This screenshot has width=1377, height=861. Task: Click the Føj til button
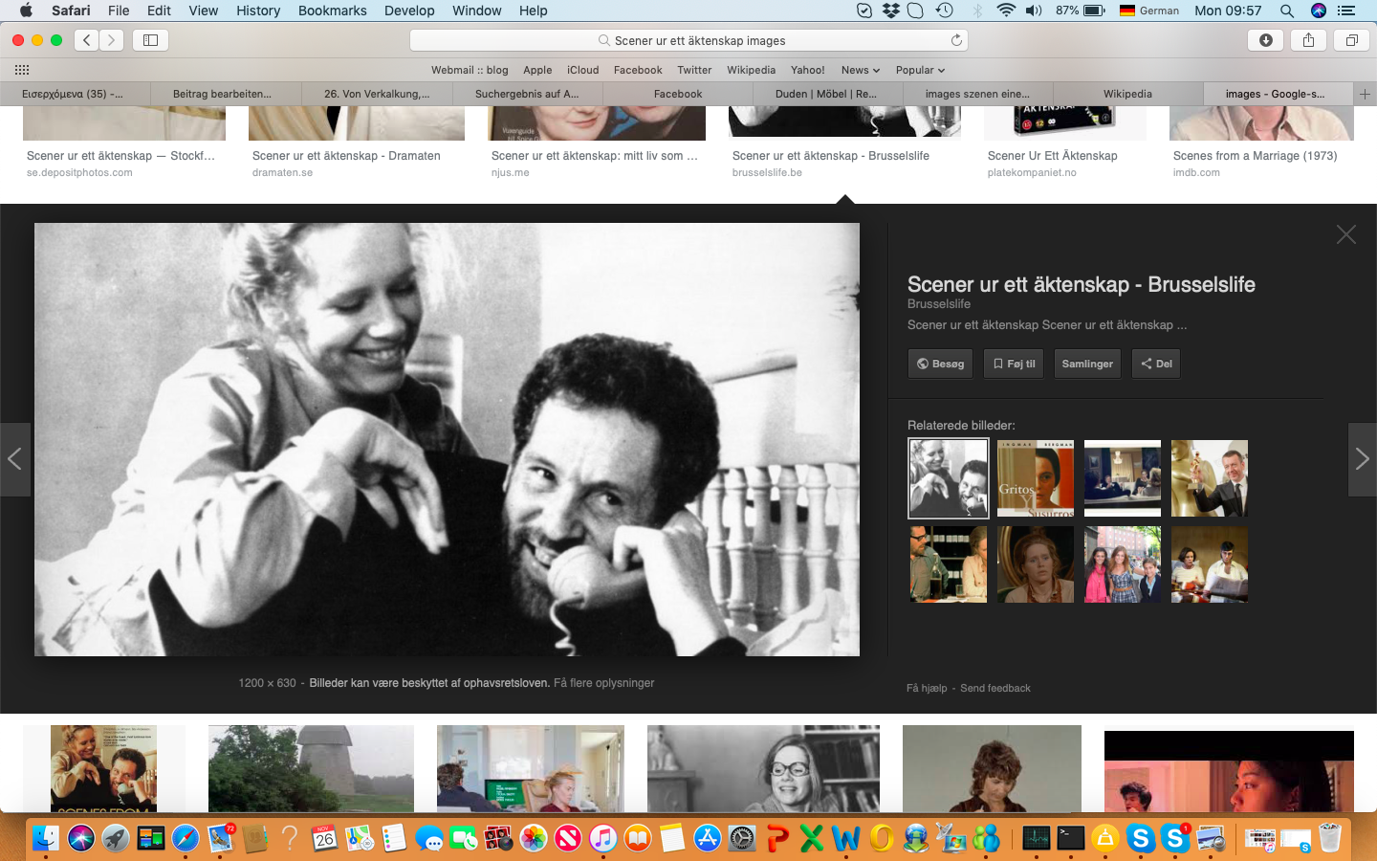(1014, 364)
